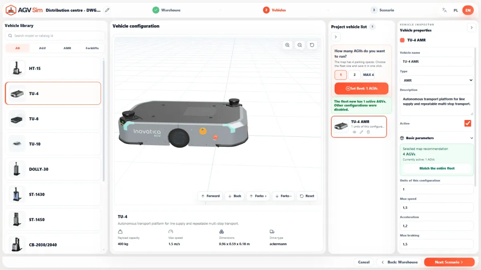Open the Vehicles step

(x=275, y=10)
